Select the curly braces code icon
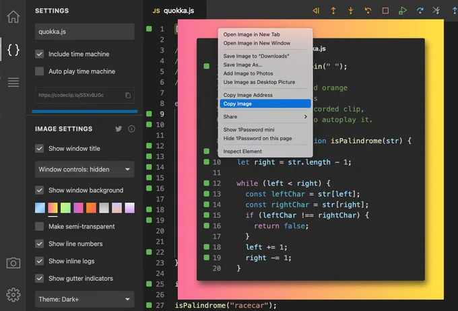 13,50
